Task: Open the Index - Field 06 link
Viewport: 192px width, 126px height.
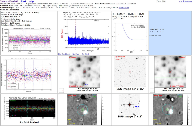Action: (x=9, y=1)
